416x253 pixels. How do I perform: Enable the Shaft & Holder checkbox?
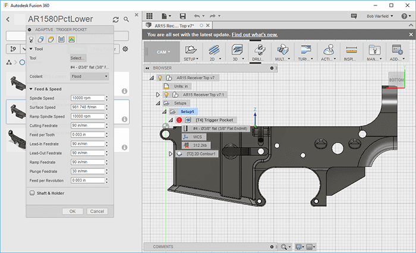click(32, 193)
